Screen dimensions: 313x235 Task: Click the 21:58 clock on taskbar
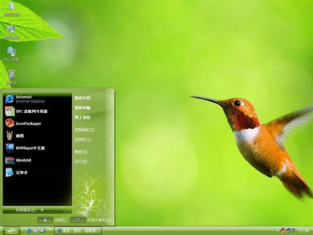click(x=304, y=231)
